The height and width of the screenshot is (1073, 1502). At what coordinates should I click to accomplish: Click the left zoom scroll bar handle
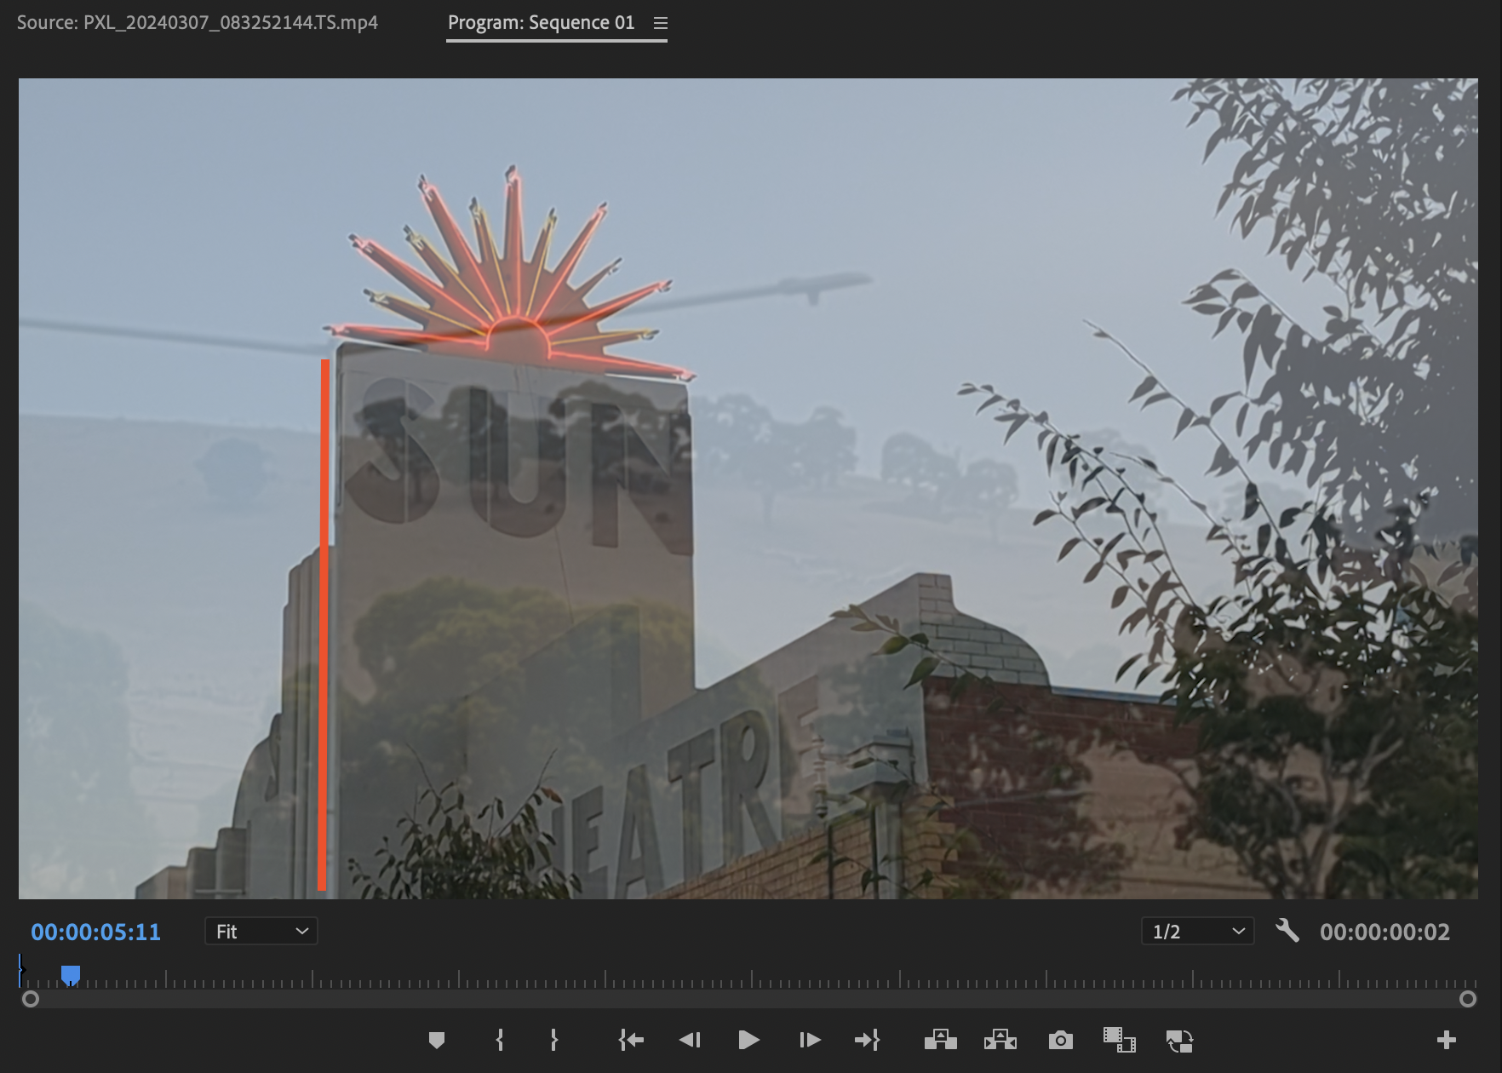(x=31, y=999)
